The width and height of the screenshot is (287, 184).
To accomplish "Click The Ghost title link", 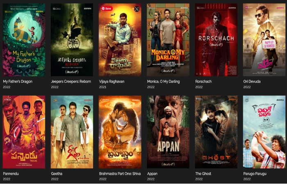I will [x=203, y=174].
